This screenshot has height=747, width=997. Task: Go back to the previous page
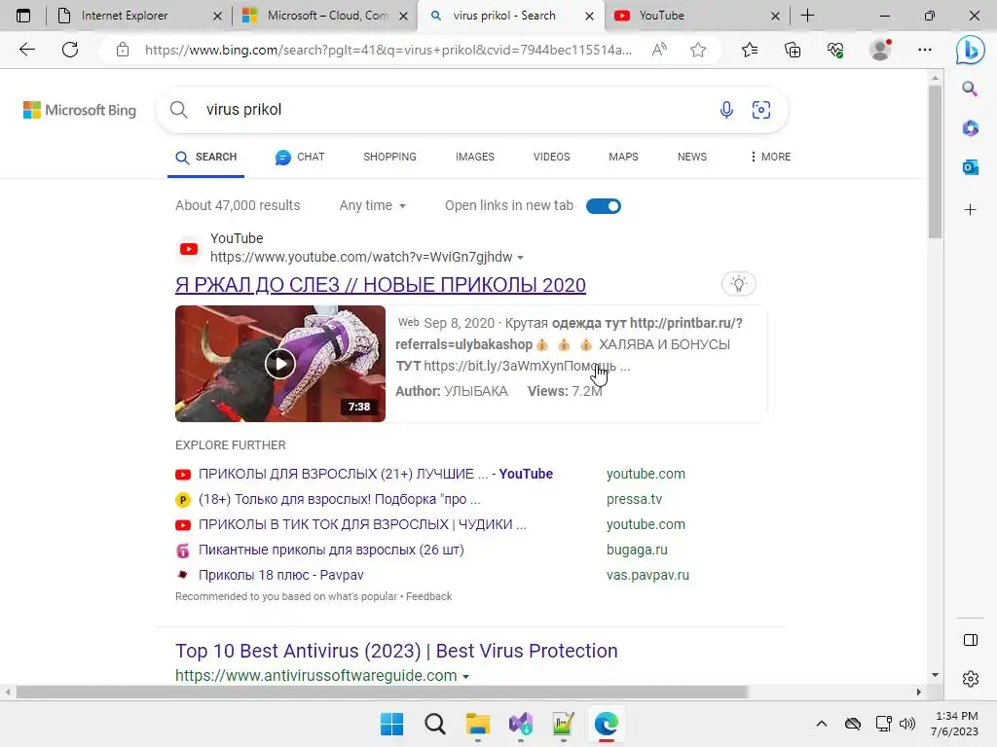pos(26,50)
